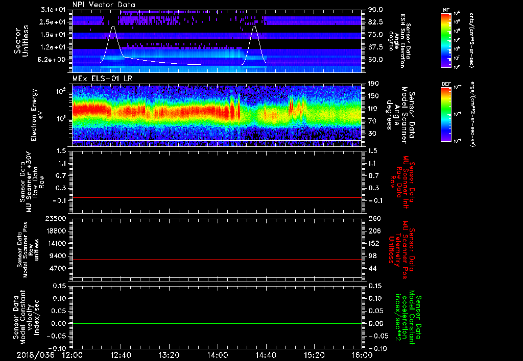The image size is (523, 361).
Task: Click the '190' scanner angle tick
Action: (374, 84)
